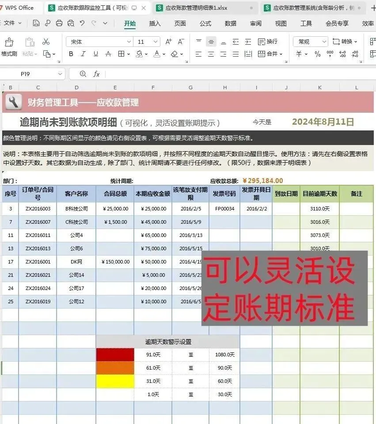
Task: Open the fill color dropdown arrow
Action: coord(146,54)
